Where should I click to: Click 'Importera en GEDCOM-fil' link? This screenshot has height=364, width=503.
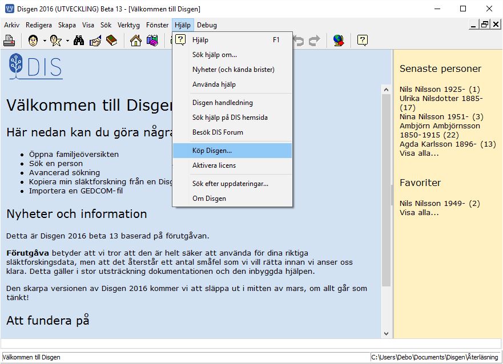(76, 191)
